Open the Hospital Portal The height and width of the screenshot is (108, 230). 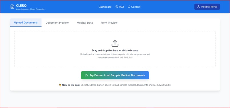pos(207,7)
